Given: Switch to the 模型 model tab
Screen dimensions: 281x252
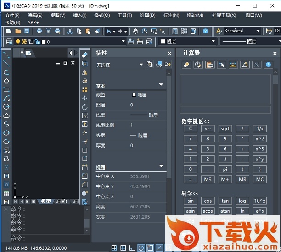Looking at the screenshot, I should point(46,202).
